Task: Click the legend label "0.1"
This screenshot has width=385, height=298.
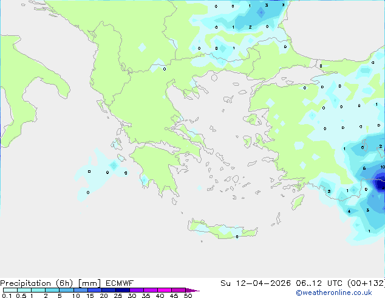Action: (7, 296)
